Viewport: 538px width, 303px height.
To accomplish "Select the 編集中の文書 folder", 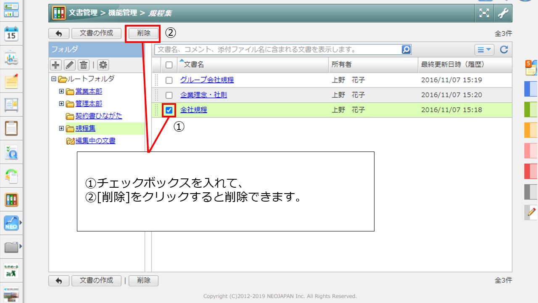I will 95,141.
